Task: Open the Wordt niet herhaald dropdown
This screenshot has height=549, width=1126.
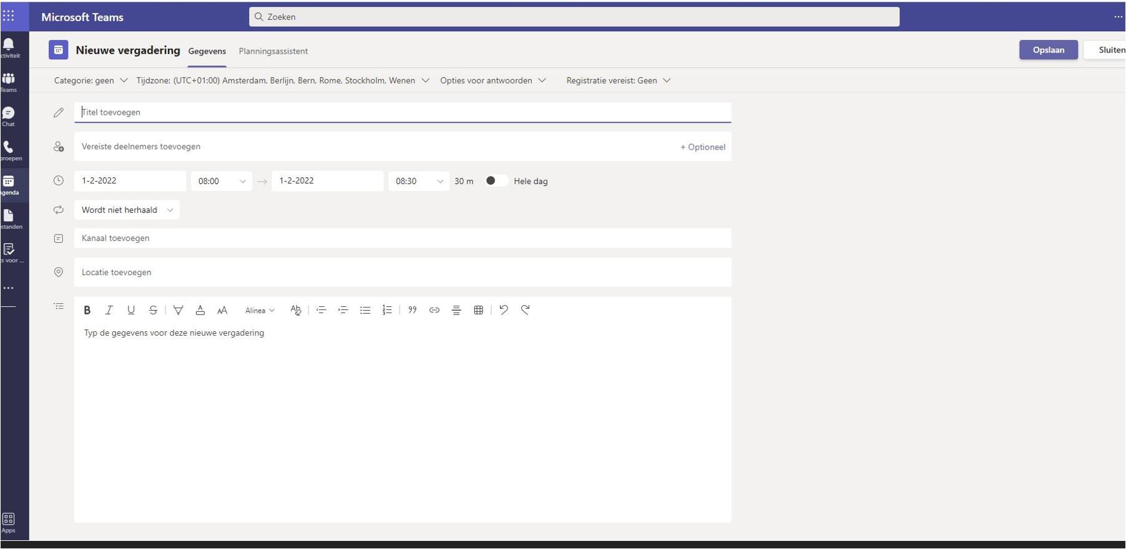Action: click(x=127, y=210)
